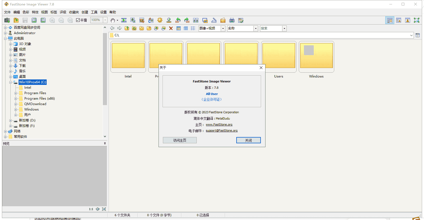The height and width of the screenshot is (220, 424).
Task: Open the compare selected images icon
Action: click(x=196, y=20)
